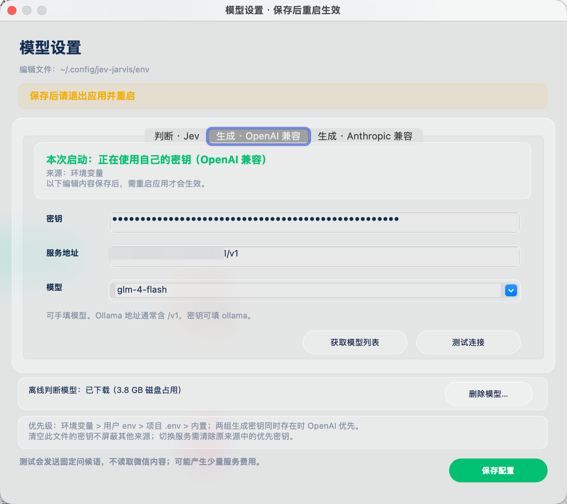Click 删除模型… button
The height and width of the screenshot is (504, 567).
488,394
